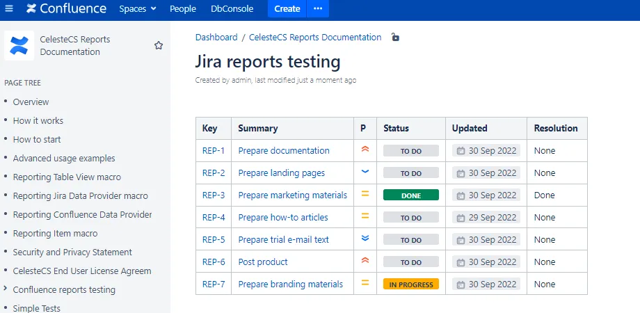The width and height of the screenshot is (640, 313).
Task: Click the TO DO status for REP-1
Action: coord(411,150)
